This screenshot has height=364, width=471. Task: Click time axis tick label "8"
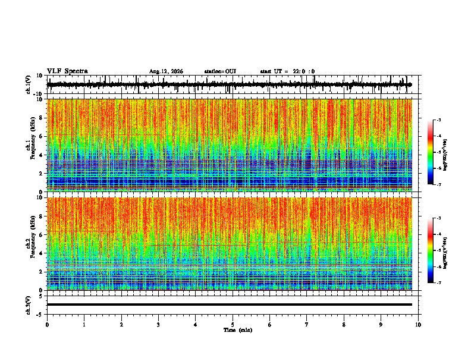point(344,325)
